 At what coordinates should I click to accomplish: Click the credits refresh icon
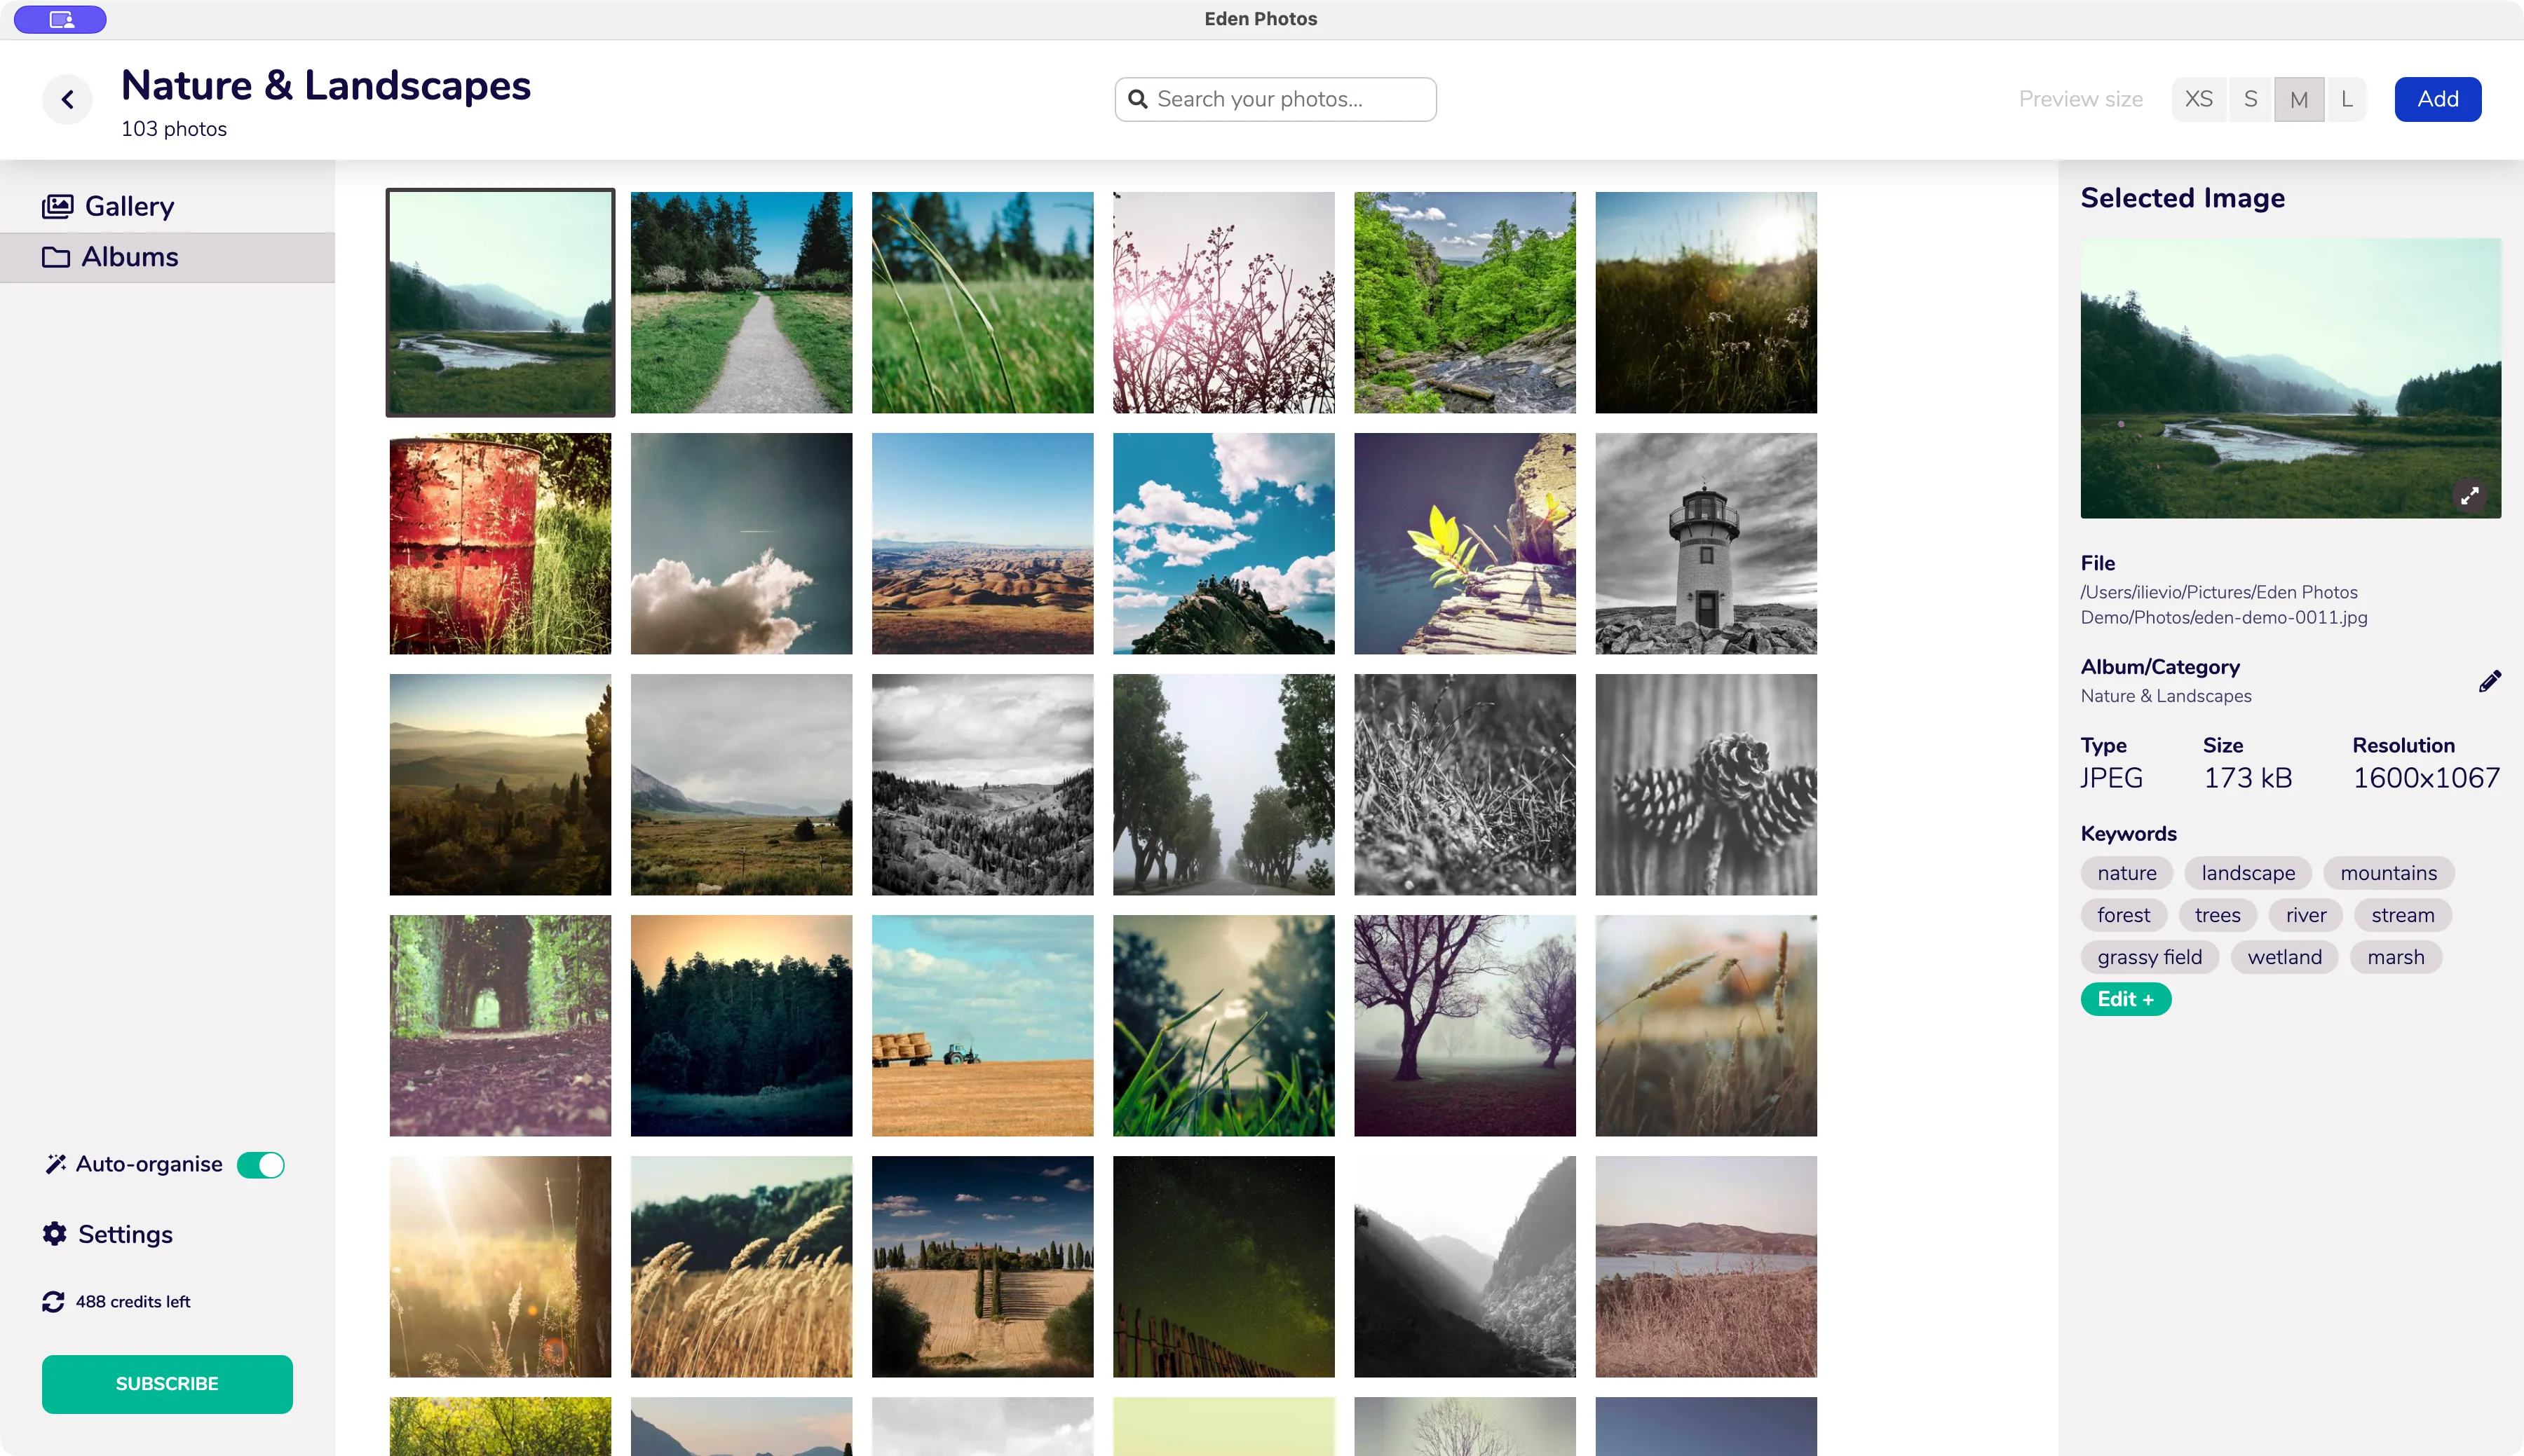[x=53, y=1301]
